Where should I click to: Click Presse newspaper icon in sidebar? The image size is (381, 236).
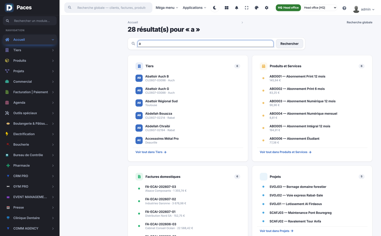8,207
